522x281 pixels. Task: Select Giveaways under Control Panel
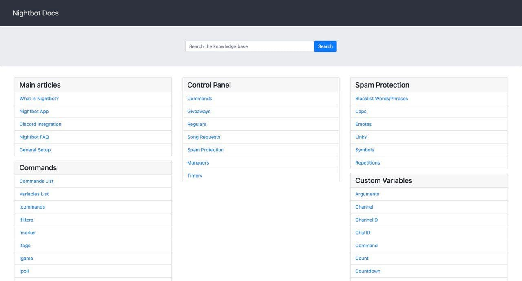coord(199,112)
